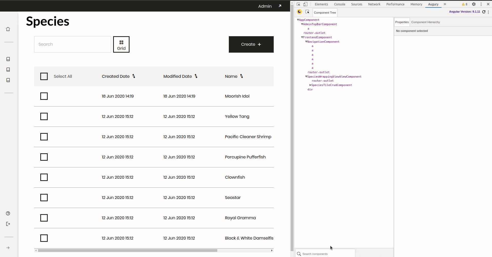Show more DevTools tabs via chevron
This screenshot has height=257, width=492.
445,4
